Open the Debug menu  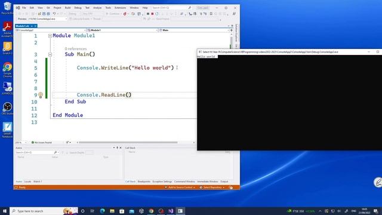[x=78, y=8]
